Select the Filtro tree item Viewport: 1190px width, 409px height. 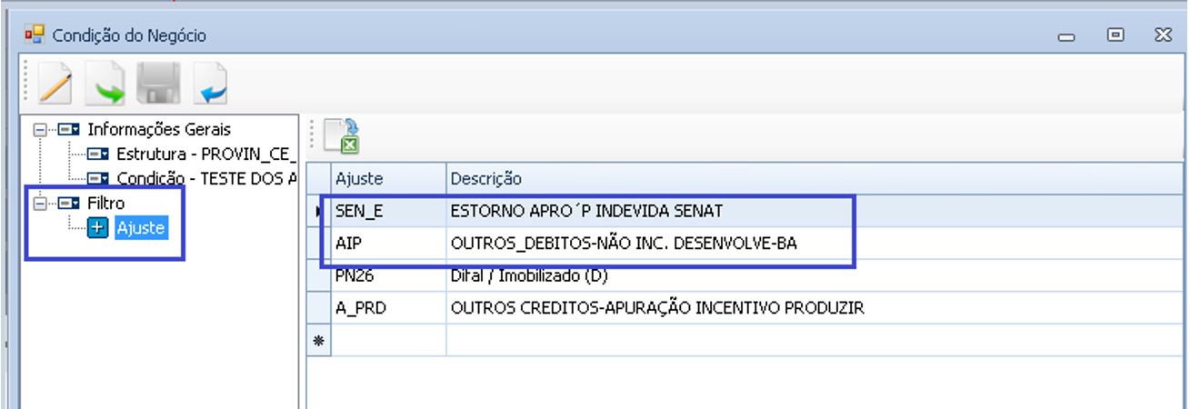coord(105,204)
